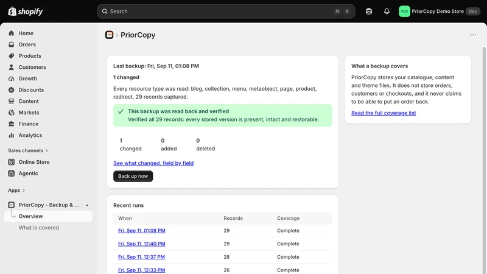
Task: Click the When column header
Action: 125,219
